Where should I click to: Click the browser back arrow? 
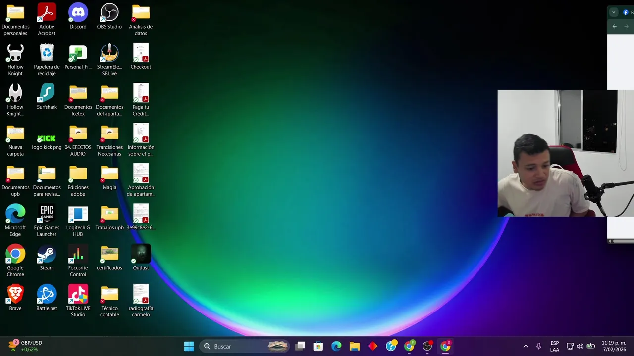tap(615, 27)
